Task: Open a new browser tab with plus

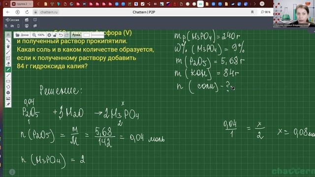Action: [262, 3]
